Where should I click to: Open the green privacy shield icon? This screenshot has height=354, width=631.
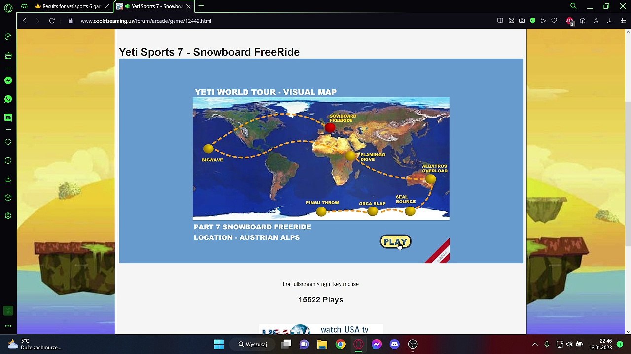tap(533, 21)
